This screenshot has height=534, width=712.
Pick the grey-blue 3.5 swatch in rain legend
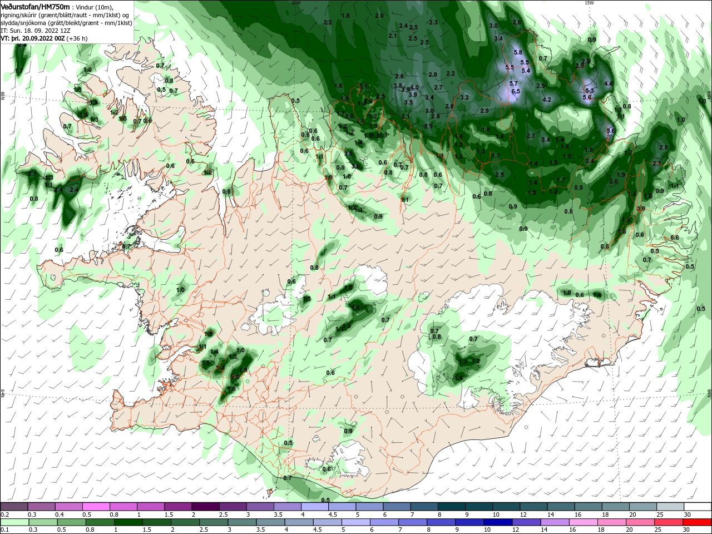pyautogui.click(x=270, y=522)
